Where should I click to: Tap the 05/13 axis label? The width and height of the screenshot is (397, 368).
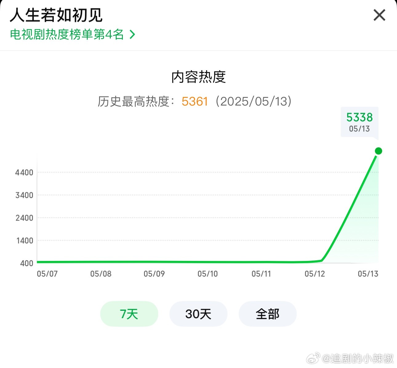[x=368, y=274]
